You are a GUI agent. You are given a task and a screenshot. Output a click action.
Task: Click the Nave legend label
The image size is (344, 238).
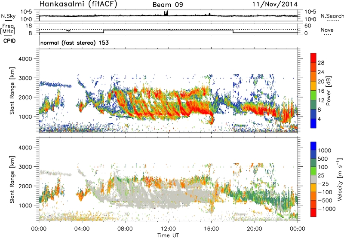click(327, 30)
